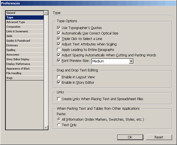This screenshot has width=177, height=145.
Task: Open File Handling preferences
Action: point(25,73)
